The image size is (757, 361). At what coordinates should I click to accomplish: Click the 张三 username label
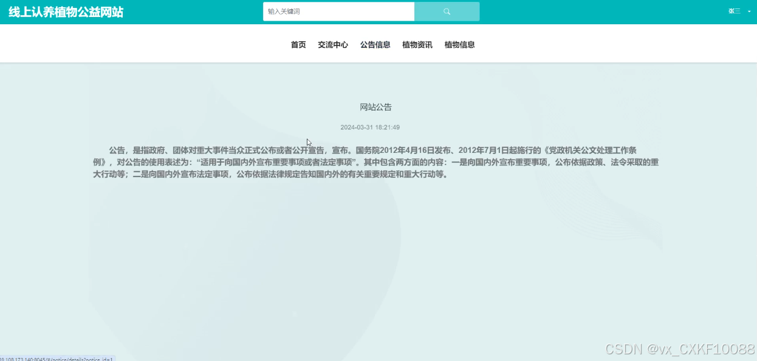pos(735,12)
